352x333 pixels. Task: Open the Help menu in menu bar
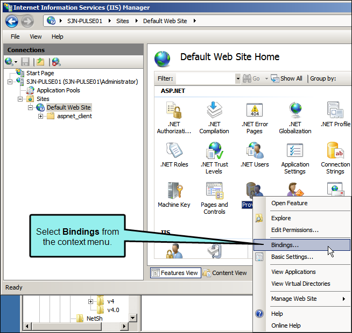pyautogui.click(x=57, y=37)
